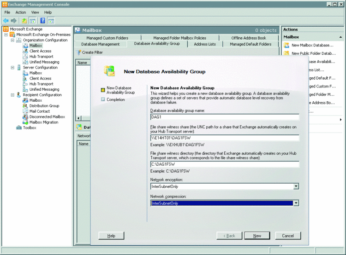Click the New Public Folder Database action icon
The height and width of the screenshot is (255, 346).
tap(286, 53)
